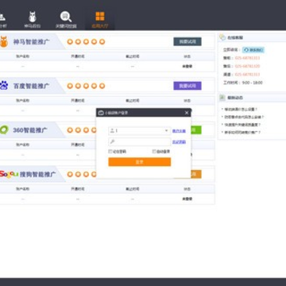Click the 360智能推广 green logo icon
Viewport: 286px width, 286px height.
pos(4,129)
